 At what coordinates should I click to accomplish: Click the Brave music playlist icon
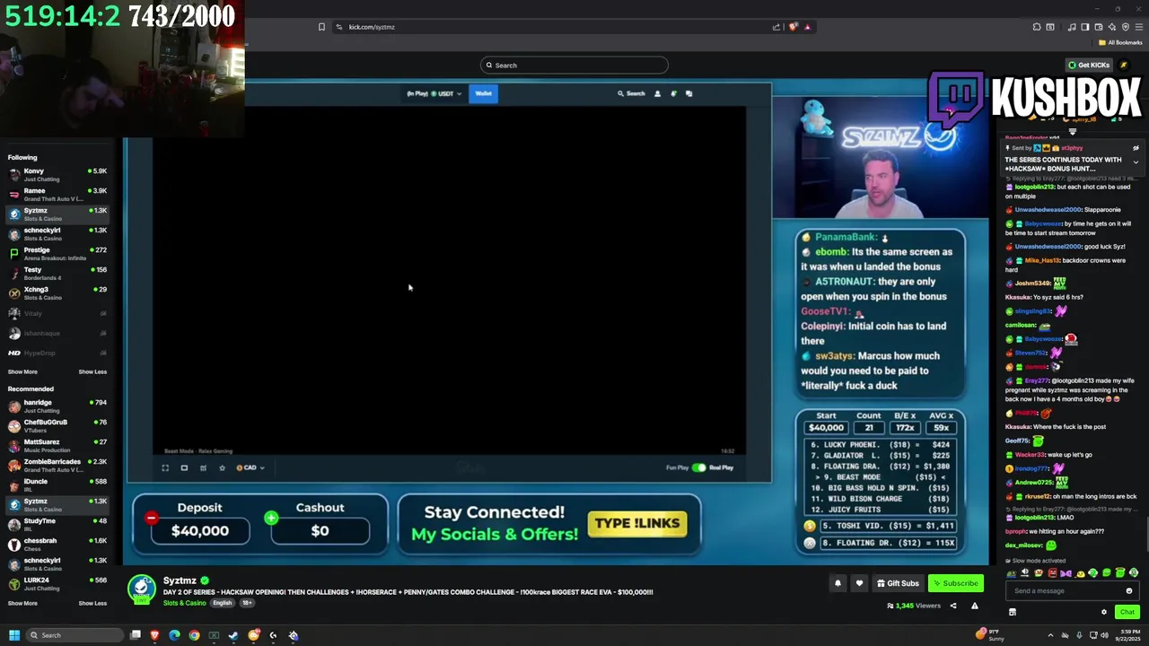click(1072, 27)
